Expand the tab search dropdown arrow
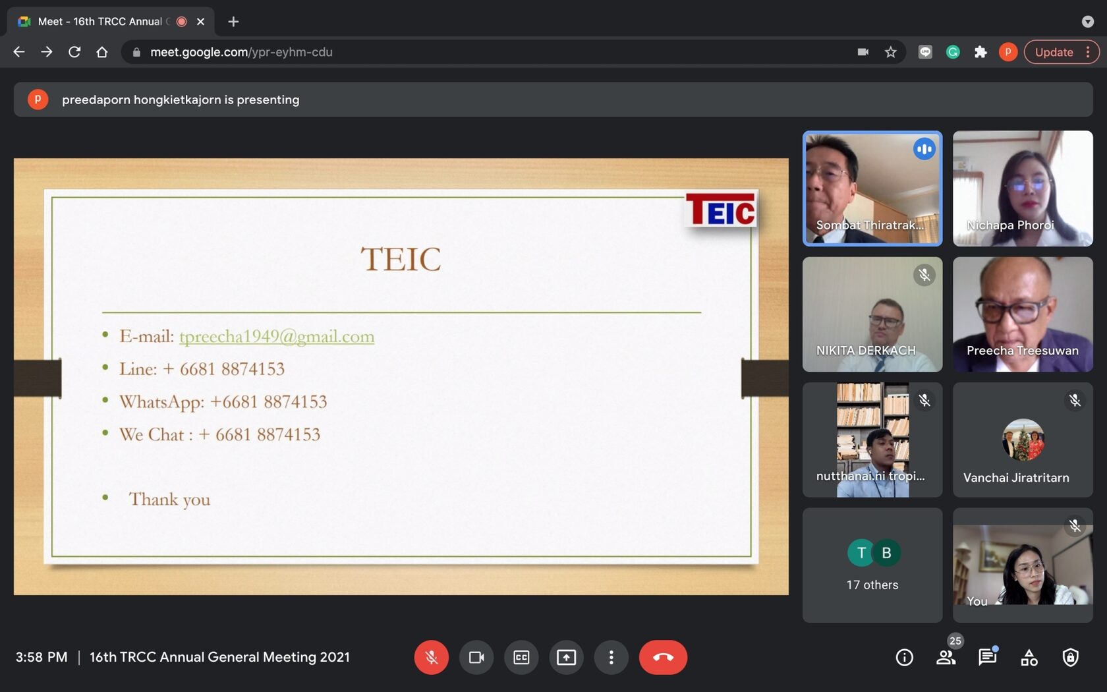This screenshot has height=692, width=1107. coord(1088,22)
